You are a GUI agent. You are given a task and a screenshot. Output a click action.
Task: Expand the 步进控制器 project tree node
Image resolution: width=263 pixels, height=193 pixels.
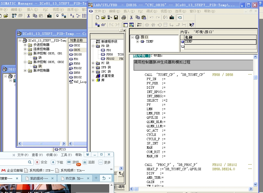25,45
